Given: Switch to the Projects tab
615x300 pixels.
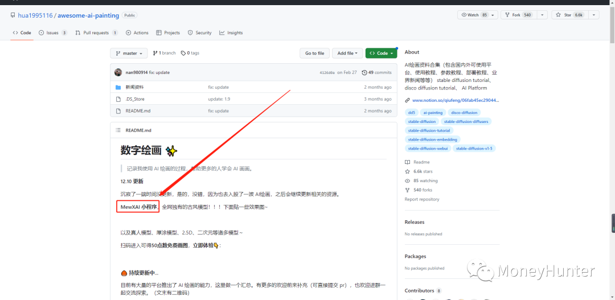Looking at the screenshot, I should [168, 33].
